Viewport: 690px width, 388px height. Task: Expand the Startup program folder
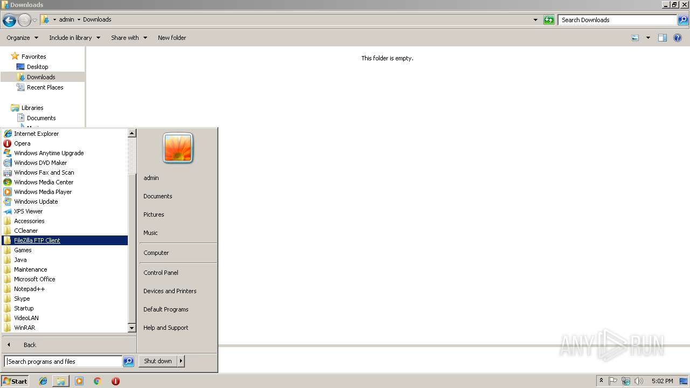pyautogui.click(x=65, y=308)
